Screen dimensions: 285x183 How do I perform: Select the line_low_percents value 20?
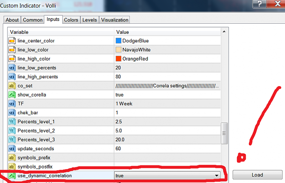pos(118,68)
